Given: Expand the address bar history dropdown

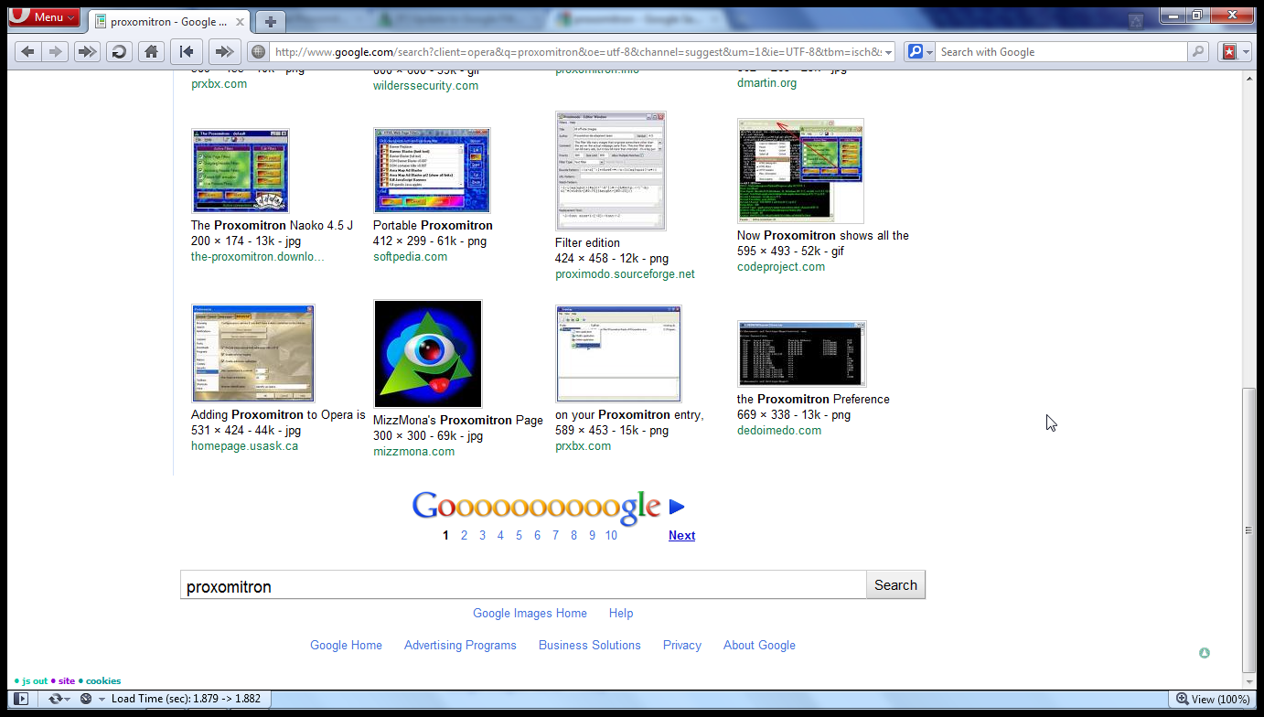Looking at the screenshot, I should click(x=888, y=53).
